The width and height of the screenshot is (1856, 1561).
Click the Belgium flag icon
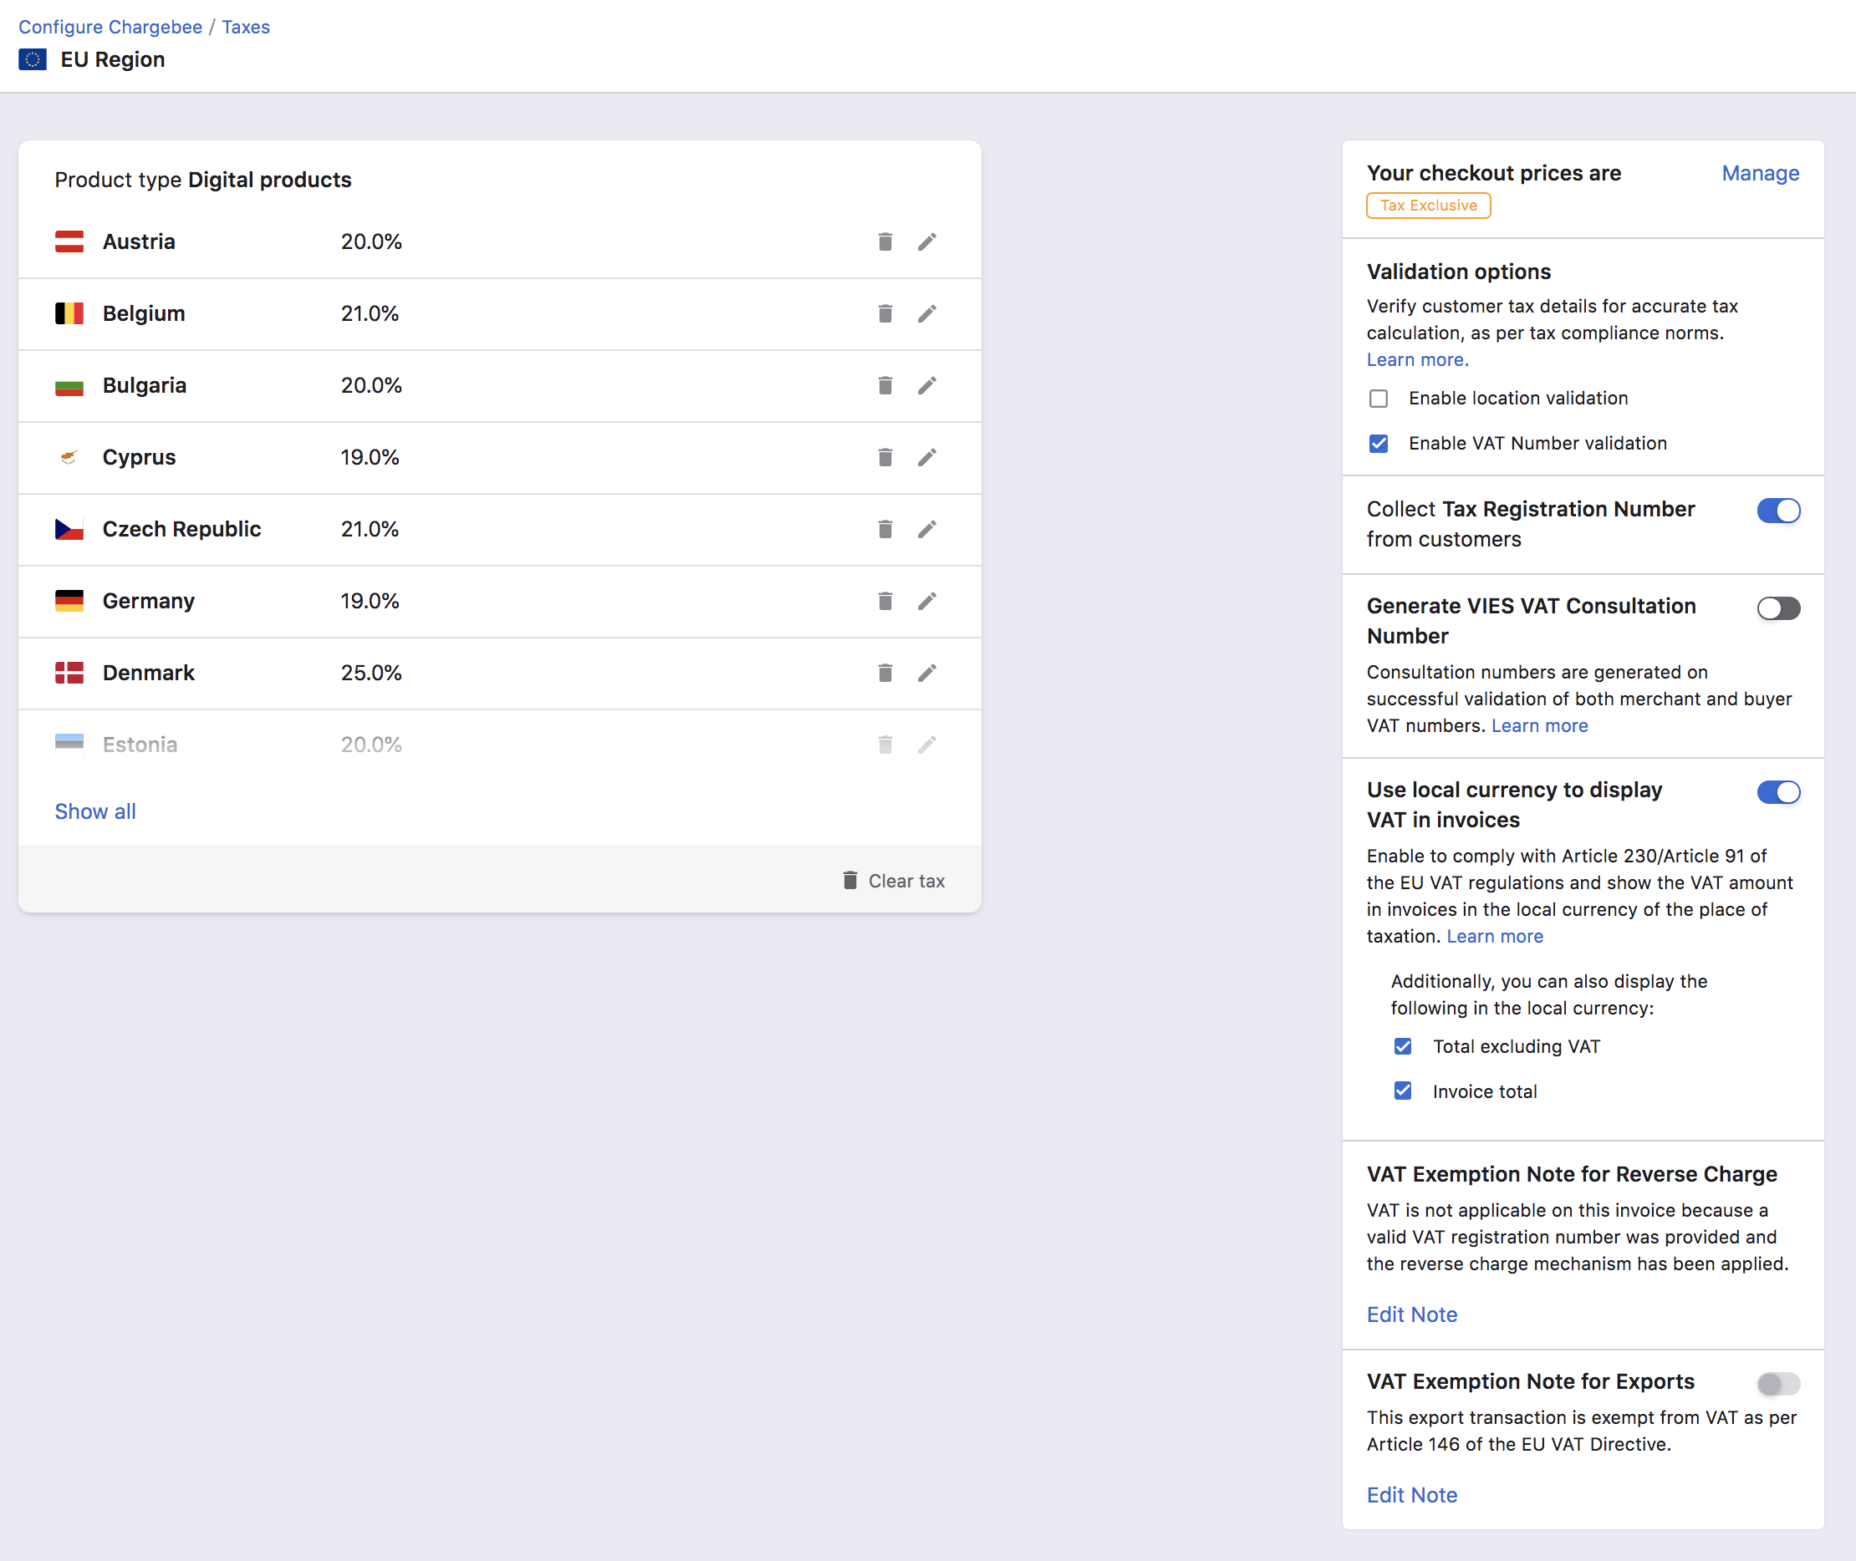coord(69,313)
